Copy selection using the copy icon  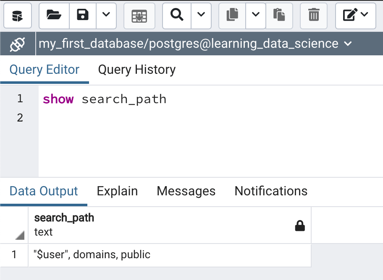click(x=232, y=16)
